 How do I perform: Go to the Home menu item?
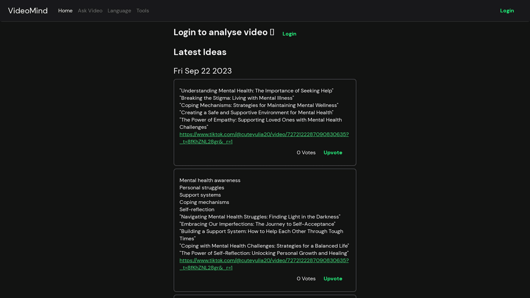65,11
